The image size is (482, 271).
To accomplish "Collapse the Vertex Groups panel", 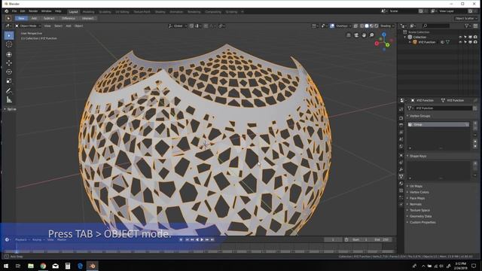I will tap(419, 116).
